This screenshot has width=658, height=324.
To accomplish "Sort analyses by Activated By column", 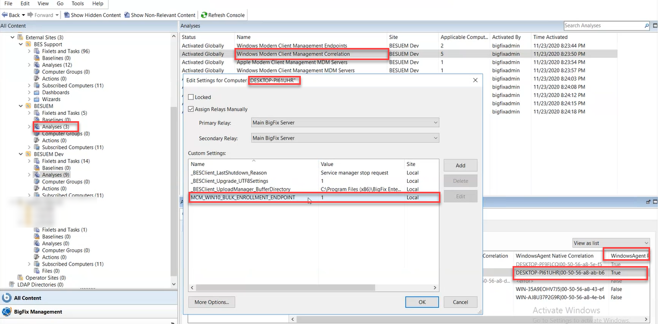I will (x=510, y=37).
